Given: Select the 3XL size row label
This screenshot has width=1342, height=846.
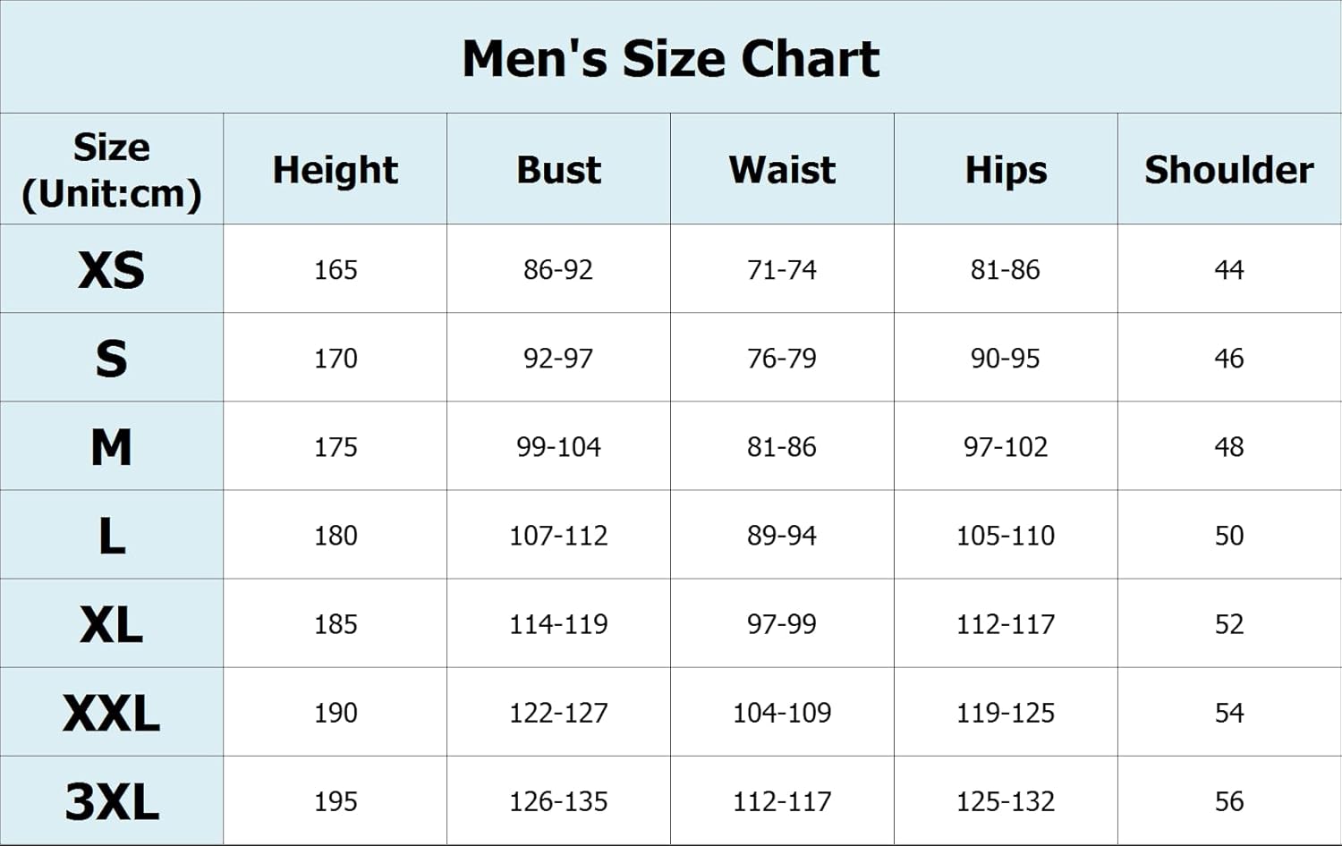Looking at the screenshot, I should [x=112, y=801].
